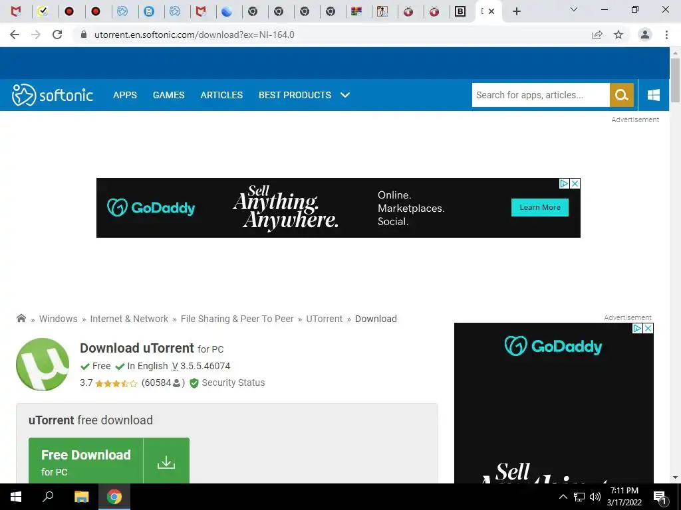Open the Chrome profile avatar

(645, 35)
